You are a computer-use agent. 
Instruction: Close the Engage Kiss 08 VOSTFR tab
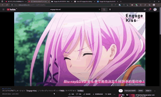72,2
